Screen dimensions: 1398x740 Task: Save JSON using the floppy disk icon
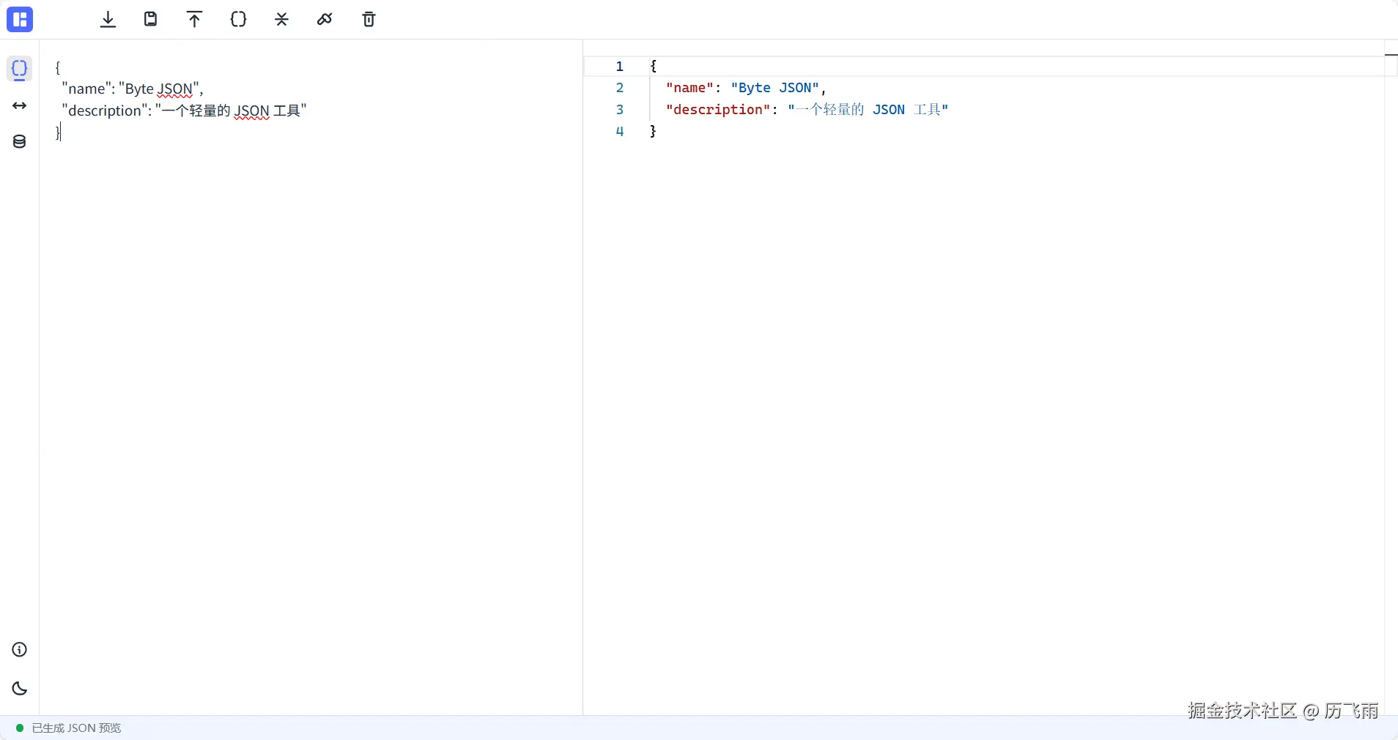[151, 20]
